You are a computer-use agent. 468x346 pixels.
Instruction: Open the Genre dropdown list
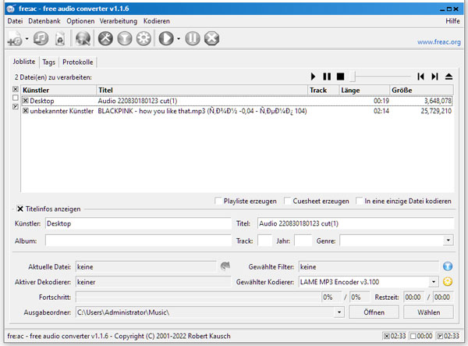[x=448, y=241]
